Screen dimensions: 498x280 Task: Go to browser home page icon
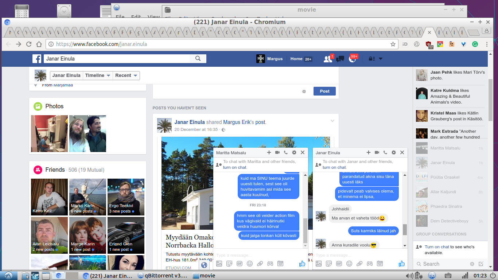click(39, 44)
